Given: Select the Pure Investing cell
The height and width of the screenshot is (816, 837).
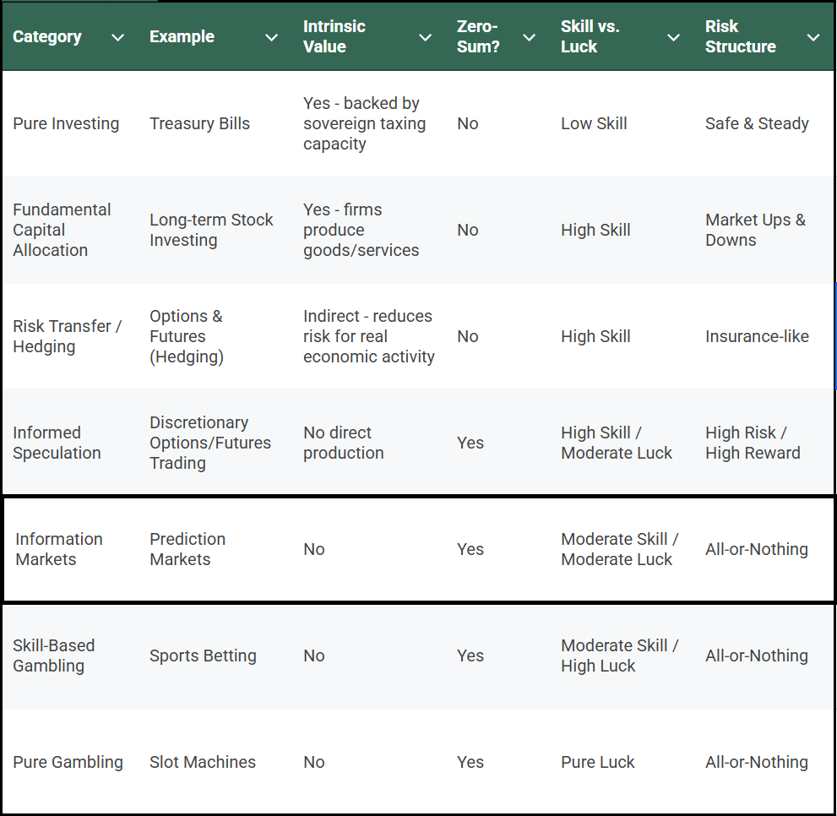Looking at the screenshot, I should 66,123.
